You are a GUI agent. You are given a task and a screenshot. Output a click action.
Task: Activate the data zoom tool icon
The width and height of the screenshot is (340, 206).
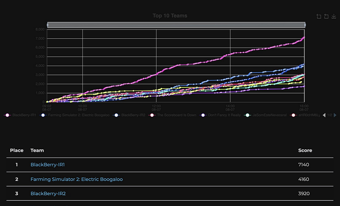click(319, 16)
